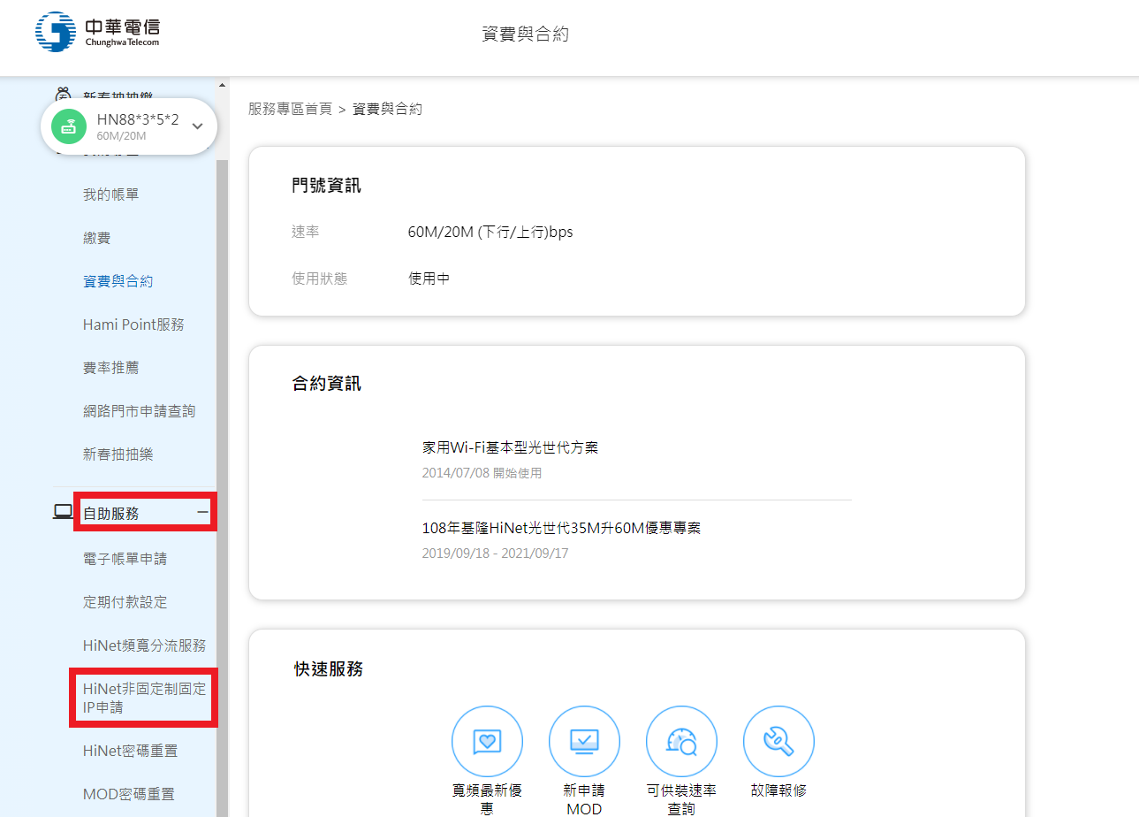The width and height of the screenshot is (1139, 817).
Task: Open the 寬頻最新優惠 heart chat icon
Action: 487,741
